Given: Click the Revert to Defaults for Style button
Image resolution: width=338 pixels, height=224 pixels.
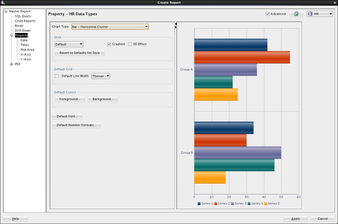Looking at the screenshot, I should [79, 53].
